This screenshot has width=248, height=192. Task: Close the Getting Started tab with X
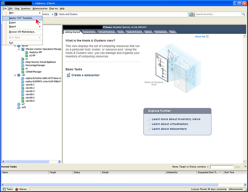tap(207, 37)
